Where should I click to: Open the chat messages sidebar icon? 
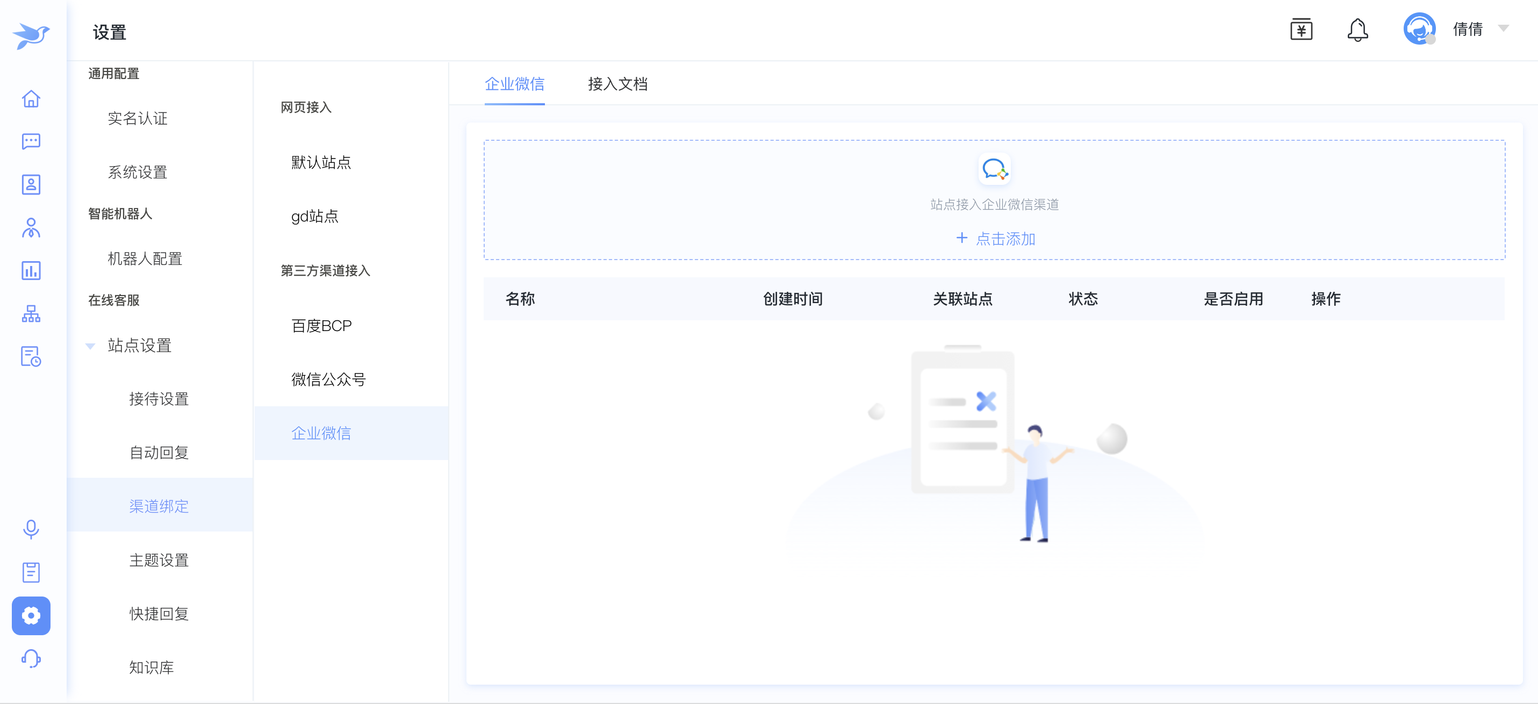pyautogui.click(x=31, y=141)
